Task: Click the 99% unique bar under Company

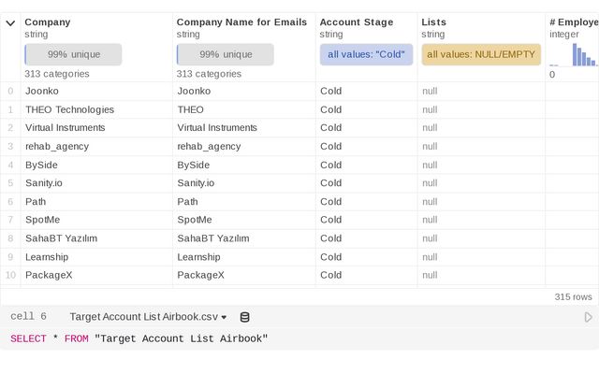Action: (73, 54)
